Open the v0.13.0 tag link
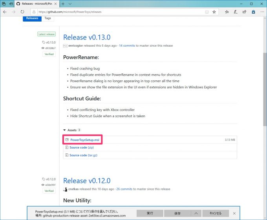Screen dimensions: 267x220 49,42
